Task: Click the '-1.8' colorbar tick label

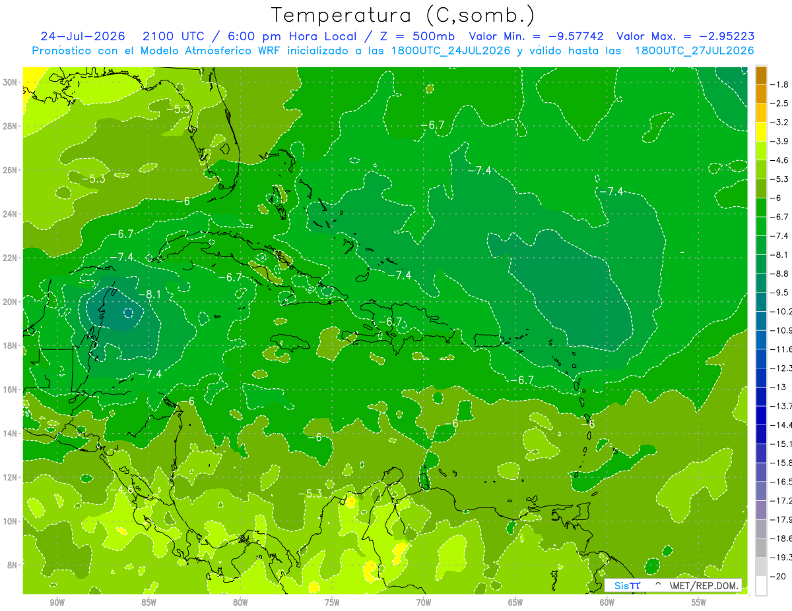Action: tap(780, 84)
